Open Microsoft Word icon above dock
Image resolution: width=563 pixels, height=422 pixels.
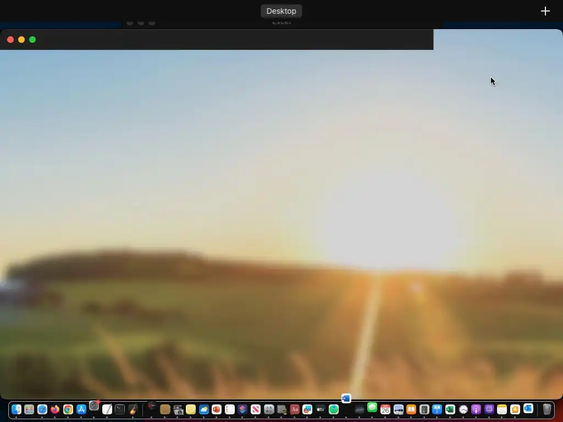346,398
